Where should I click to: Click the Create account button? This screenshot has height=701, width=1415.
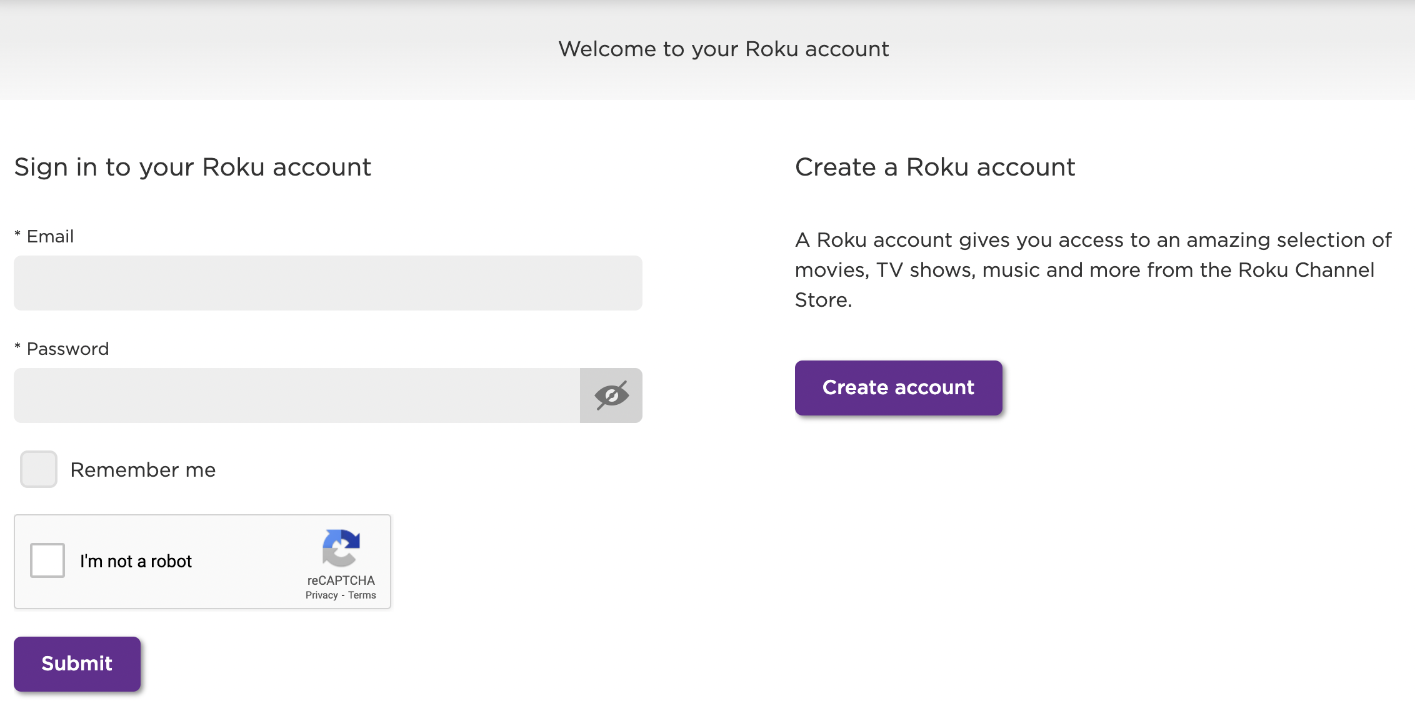[898, 387]
